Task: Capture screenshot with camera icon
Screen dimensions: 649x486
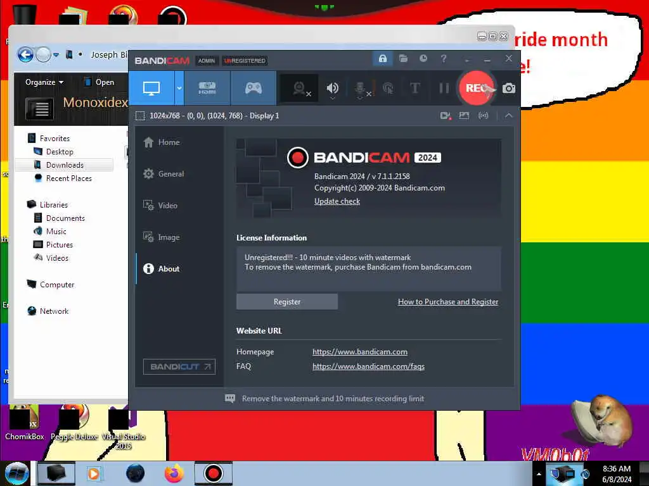Action: [x=509, y=88]
